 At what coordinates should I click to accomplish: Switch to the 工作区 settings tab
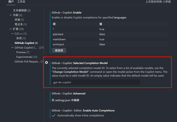pos(21,2)
